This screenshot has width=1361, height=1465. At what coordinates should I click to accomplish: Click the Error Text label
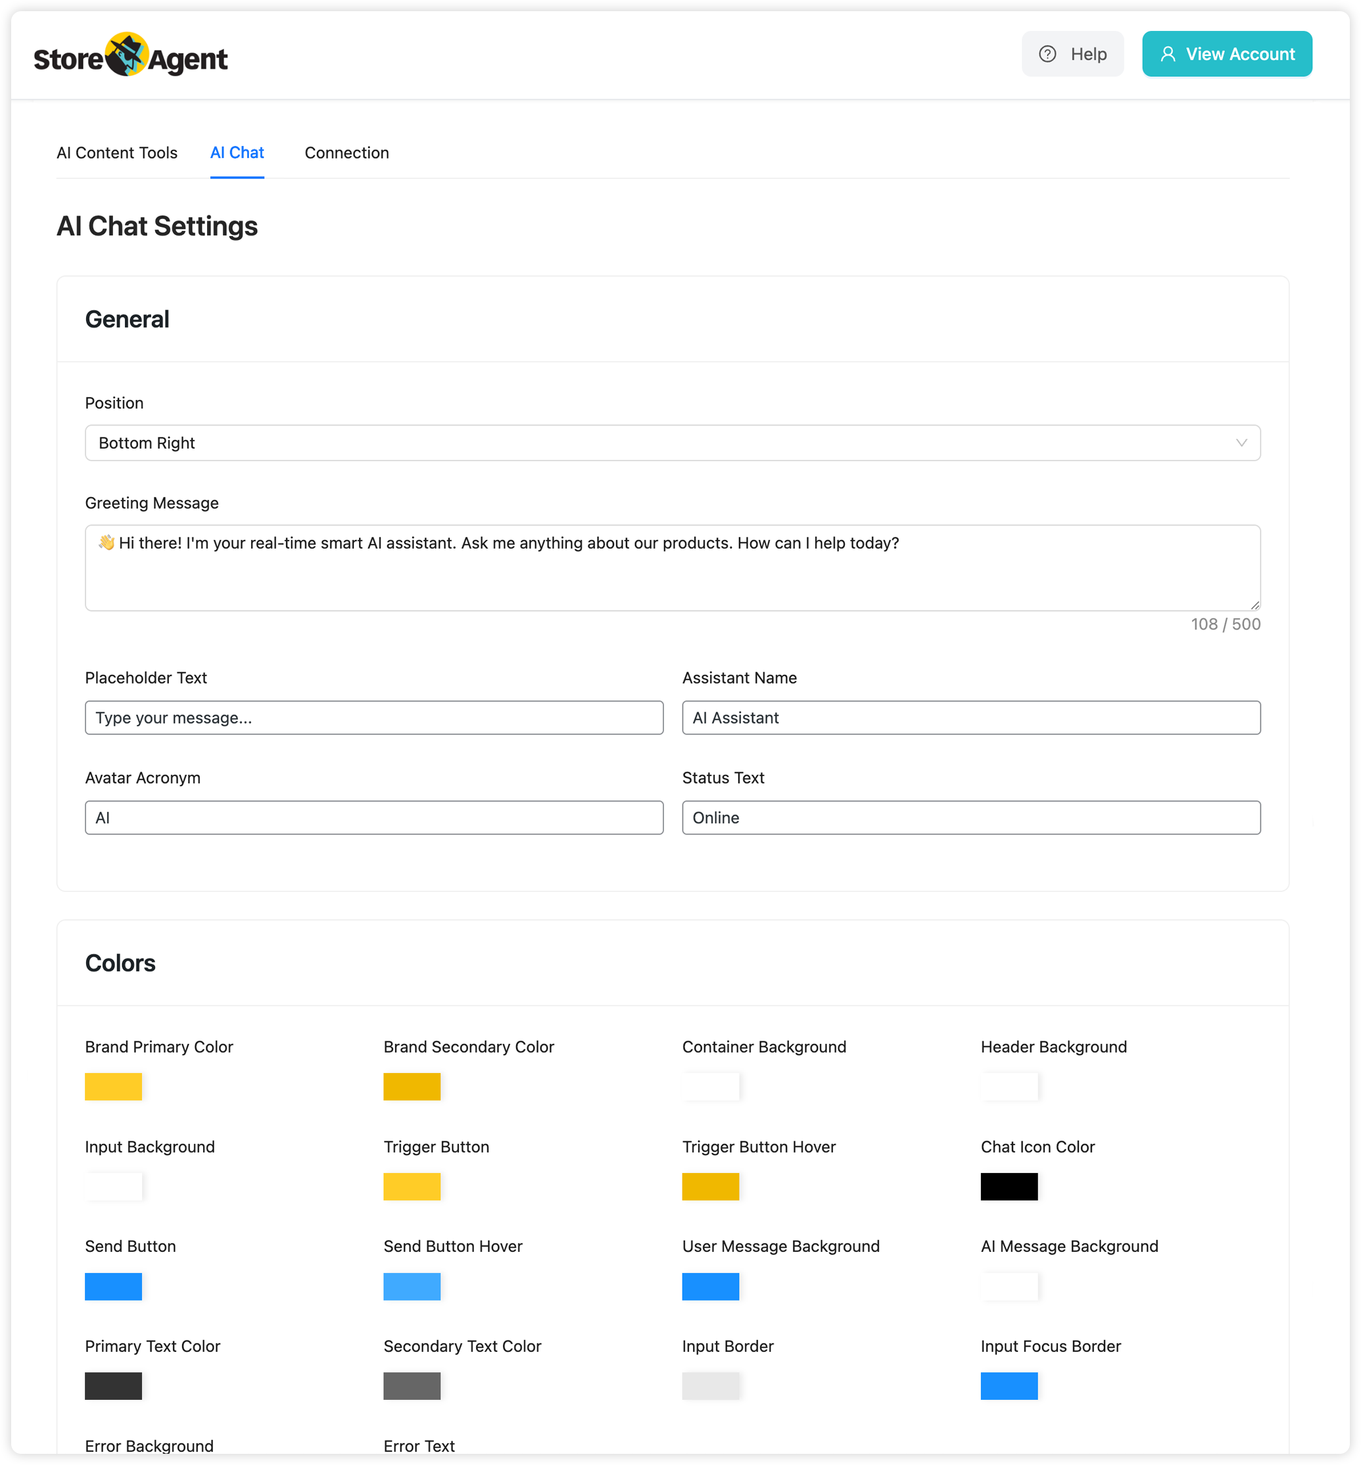coord(419,1446)
